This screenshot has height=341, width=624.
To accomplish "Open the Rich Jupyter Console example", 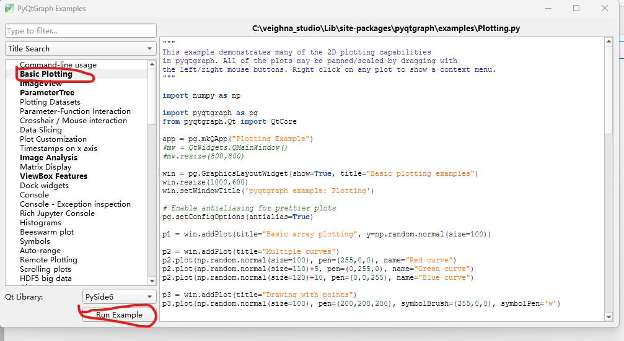I will (57, 214).
